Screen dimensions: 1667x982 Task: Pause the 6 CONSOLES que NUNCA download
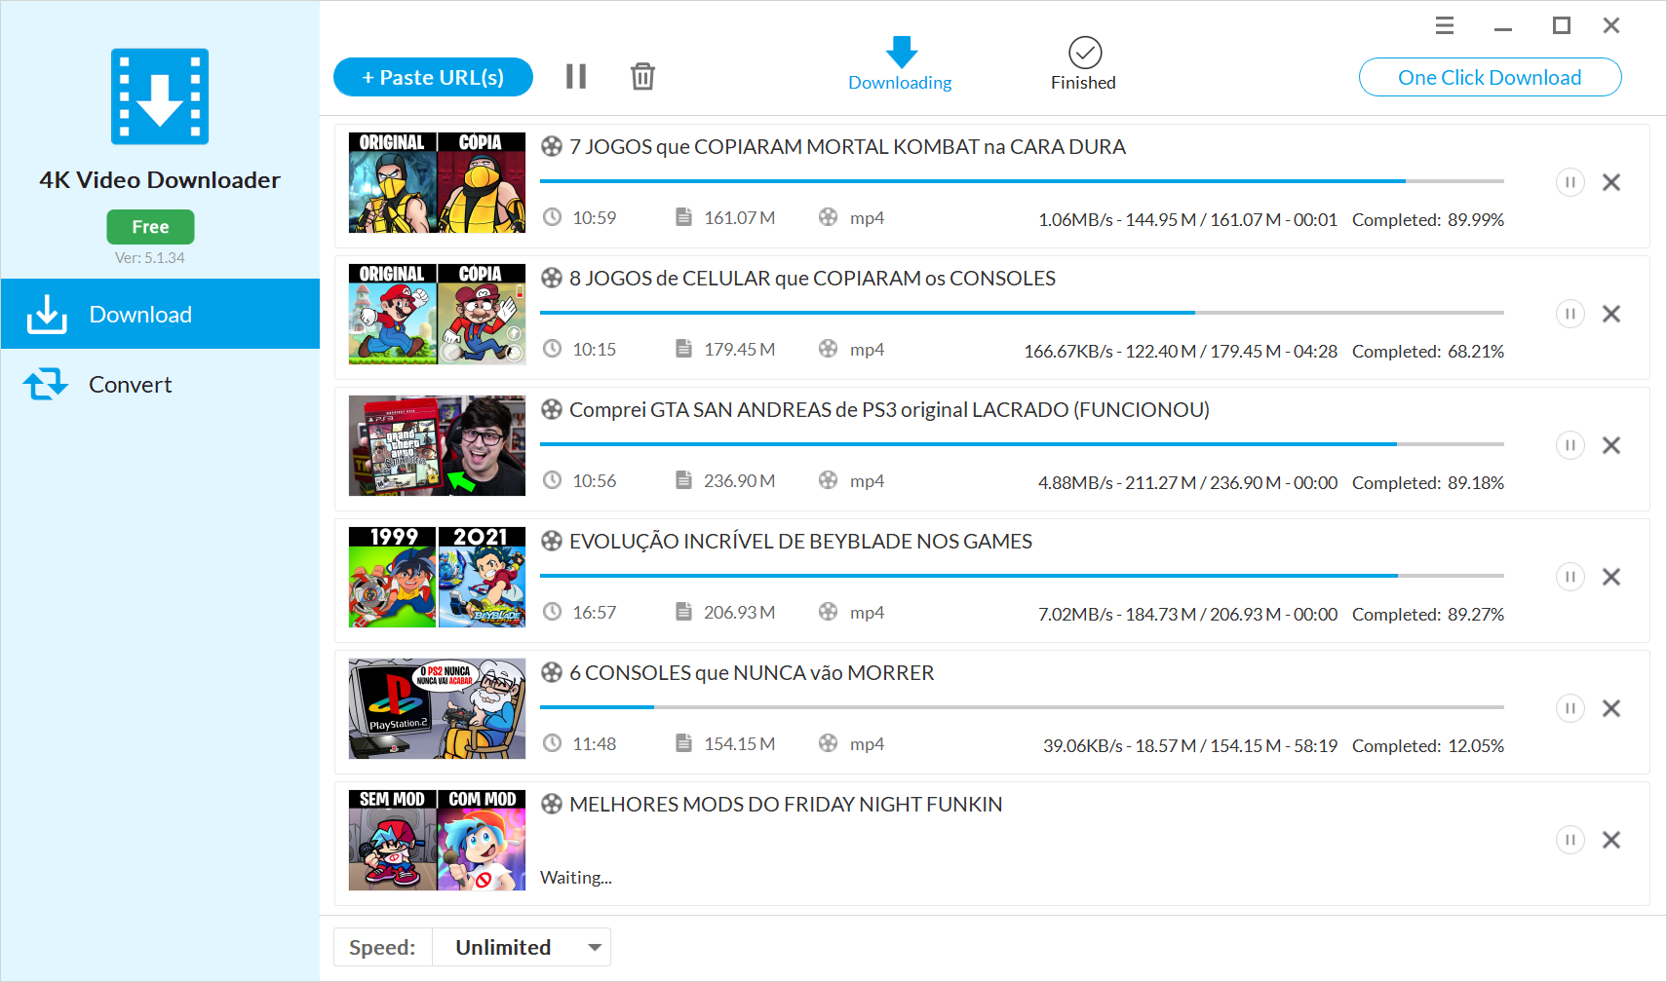[1570, 708]
